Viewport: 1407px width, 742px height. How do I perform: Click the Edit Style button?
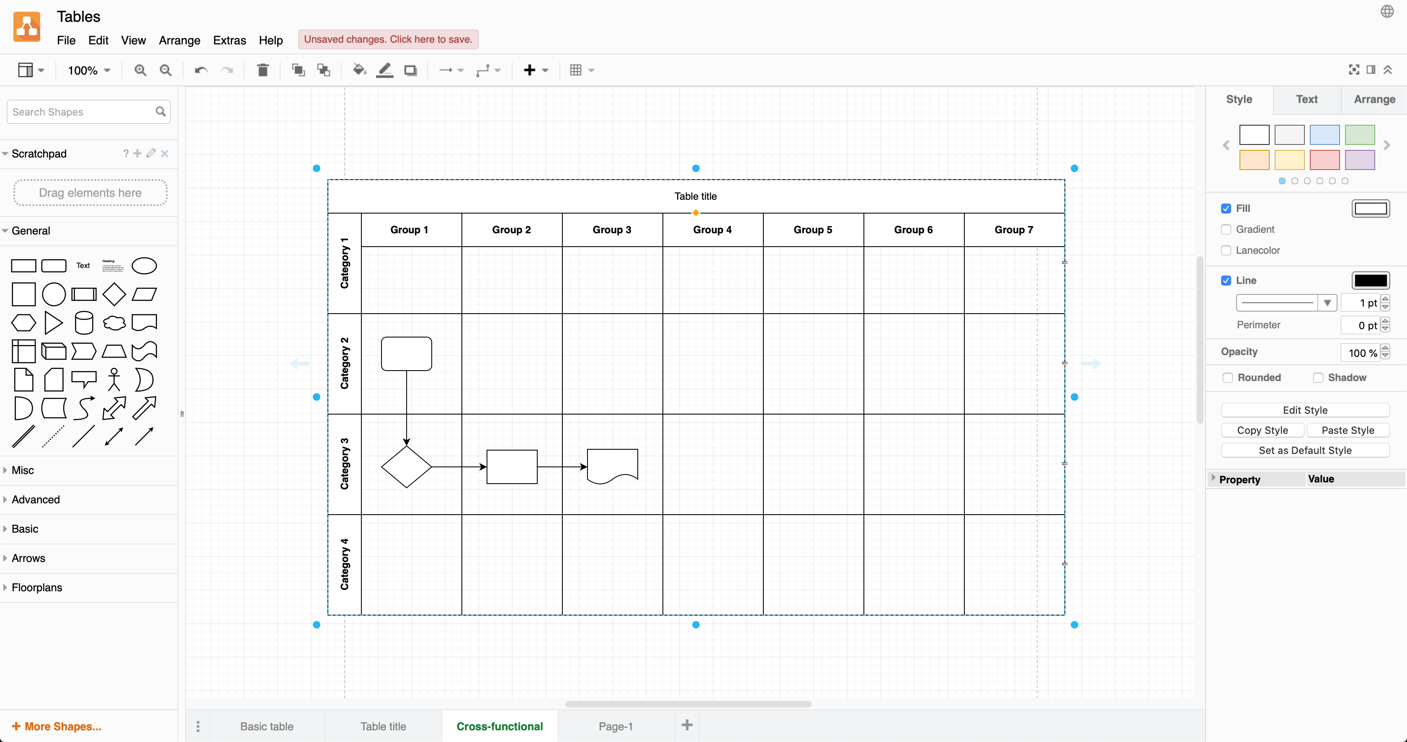tap(1305, 410)
